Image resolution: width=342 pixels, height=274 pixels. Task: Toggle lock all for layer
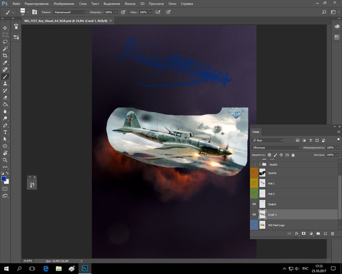293,155
